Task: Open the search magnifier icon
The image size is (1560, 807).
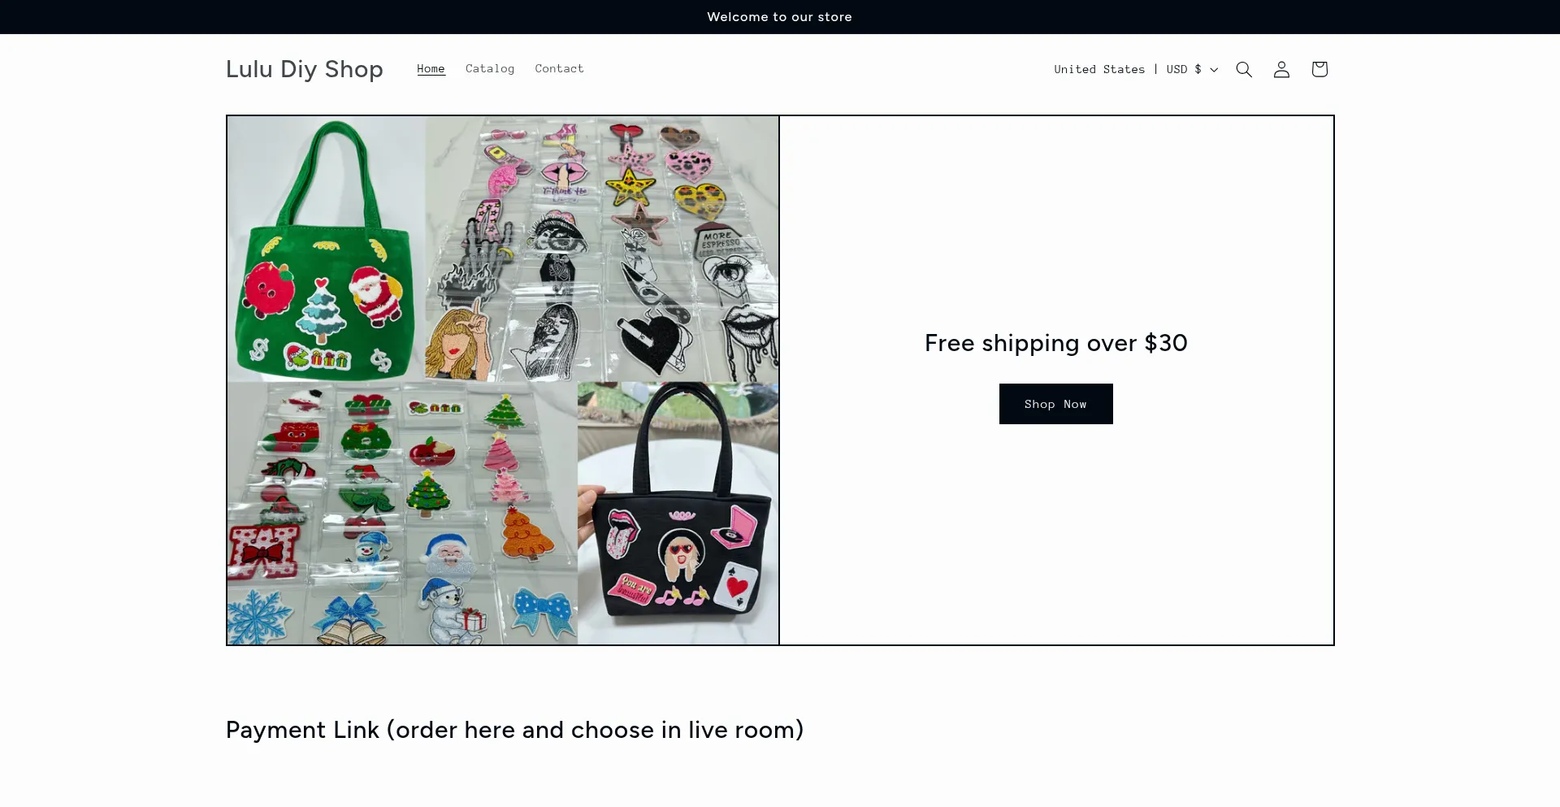Action: point(1244,69)
